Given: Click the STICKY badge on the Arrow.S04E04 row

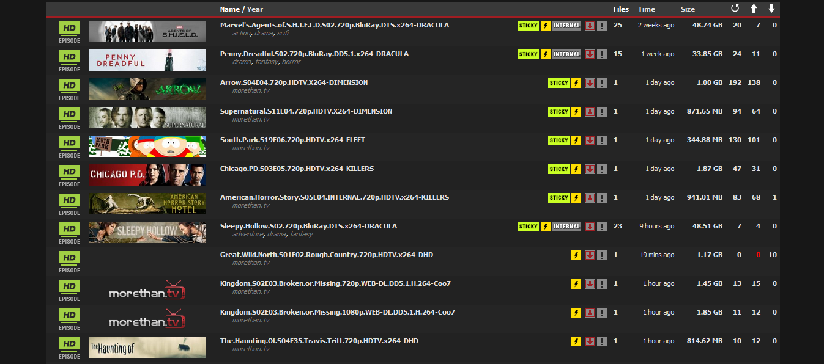Looking at the screenshot, I should (x=559, y=83).
